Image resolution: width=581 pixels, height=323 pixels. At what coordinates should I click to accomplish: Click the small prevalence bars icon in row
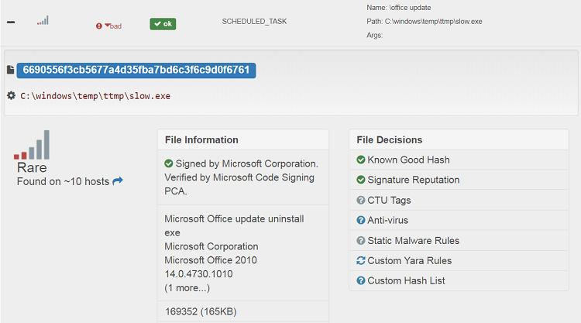click(43, 20)
